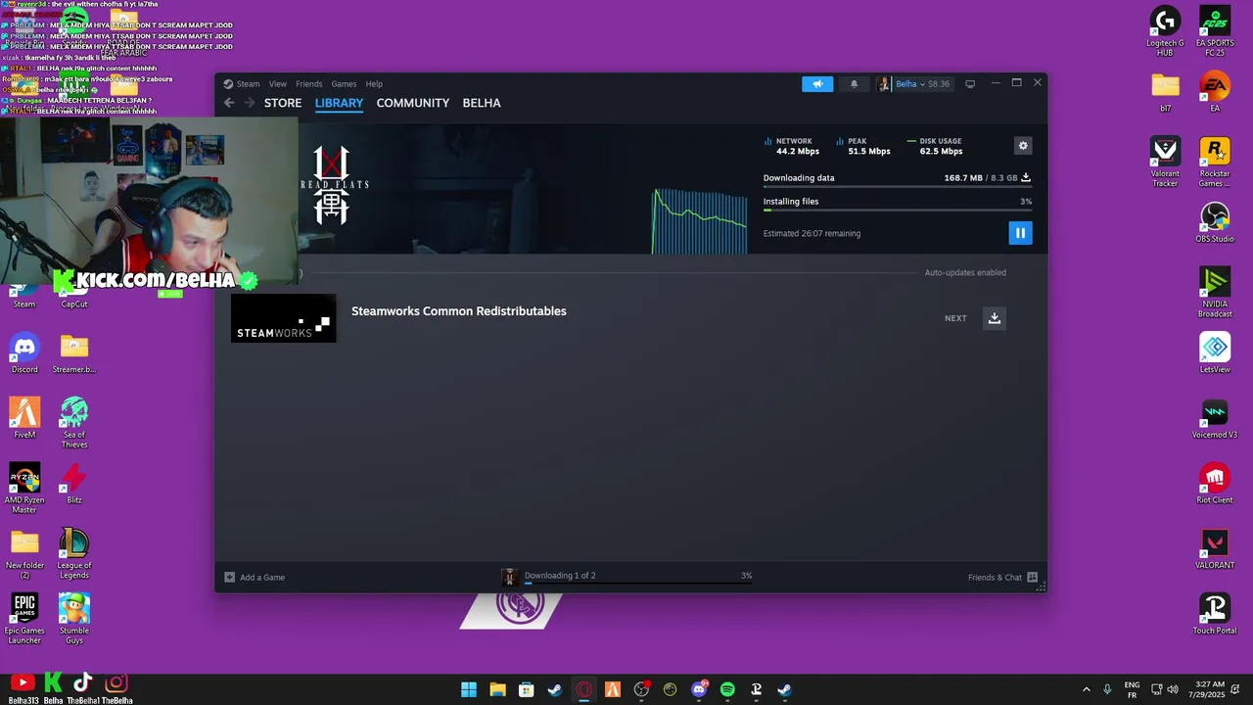Viewport: 1253px width, 705px height.
Task: Go forward using Steam's forward arrow
Action: click(x=250, y=103)
